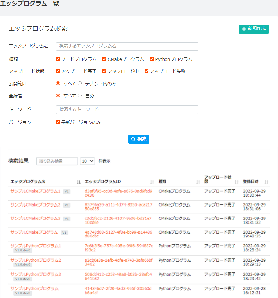
Task: Click V1.0.dev0 badge under サンプルPythonプログラム1
Action: 23,251
